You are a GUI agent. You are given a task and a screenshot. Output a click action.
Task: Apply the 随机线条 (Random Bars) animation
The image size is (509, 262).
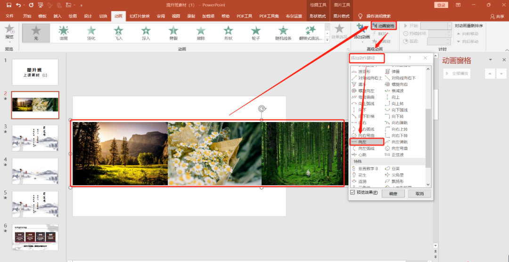coord(283,33)
